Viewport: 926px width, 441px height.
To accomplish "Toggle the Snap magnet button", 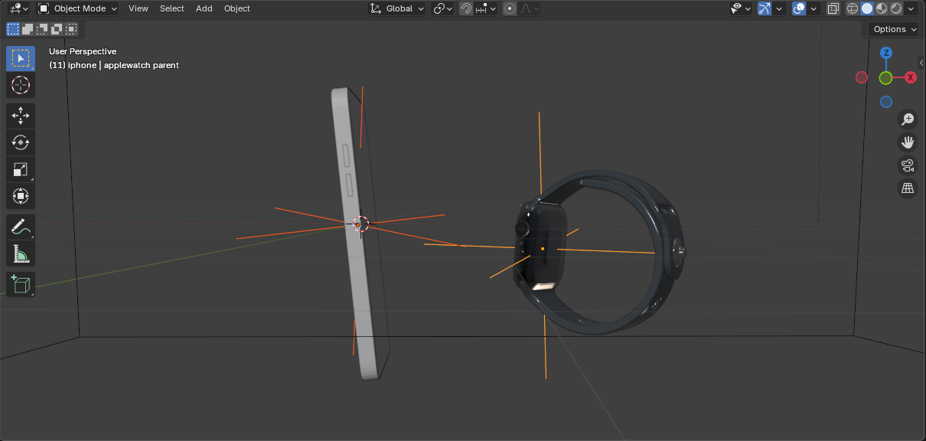I will pos(465,8).
